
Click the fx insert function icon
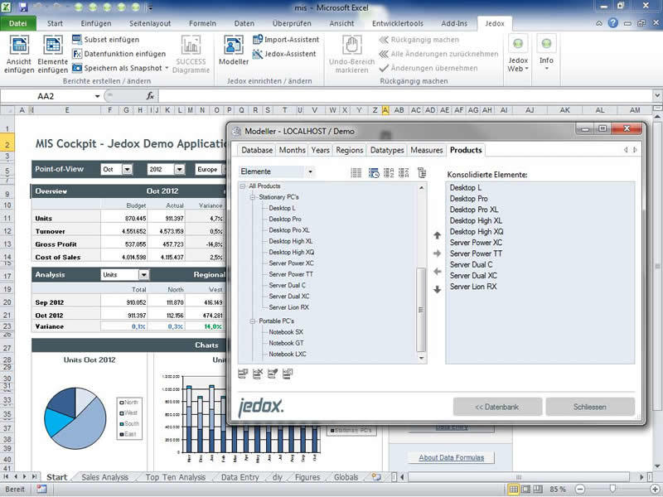coord(150,96)
